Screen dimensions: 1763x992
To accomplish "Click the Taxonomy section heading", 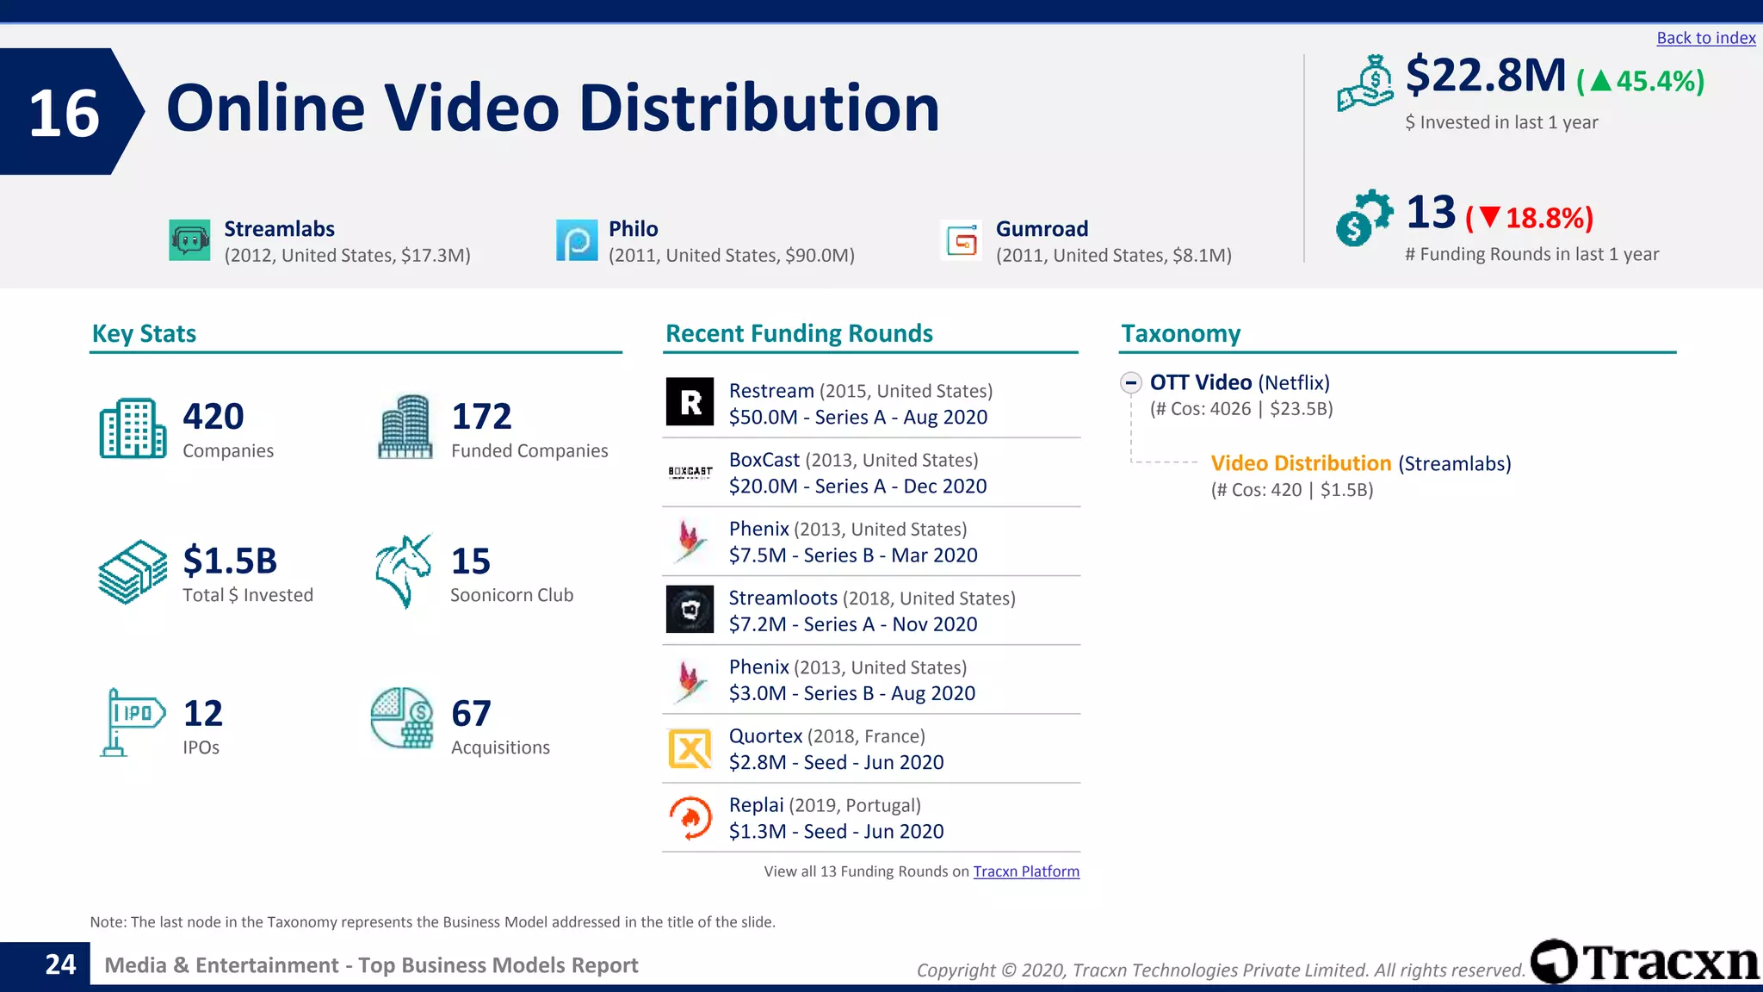I will click(1180, 333).
